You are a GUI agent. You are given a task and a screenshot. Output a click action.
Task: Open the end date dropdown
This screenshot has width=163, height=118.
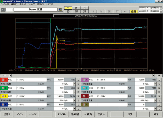(161, 11)
